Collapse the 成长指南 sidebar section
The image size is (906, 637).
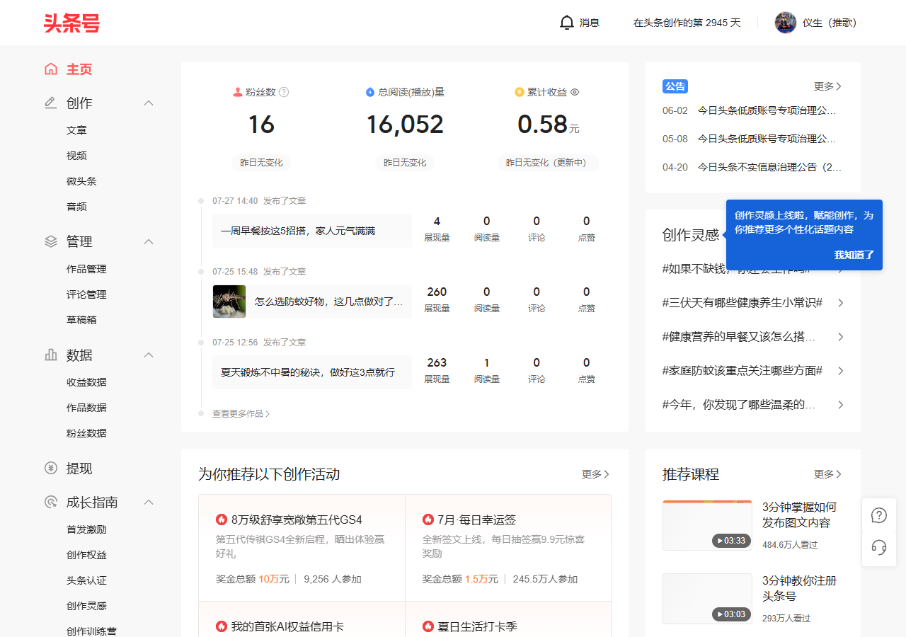(x=149, y=503)
